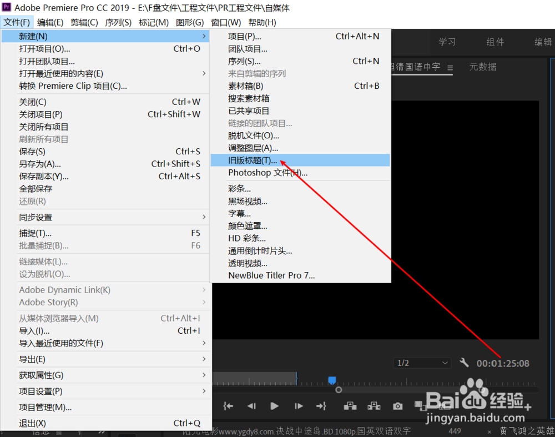
Task: Choose 搜索素材箱 in New submenu
Action: pos(300,98)
